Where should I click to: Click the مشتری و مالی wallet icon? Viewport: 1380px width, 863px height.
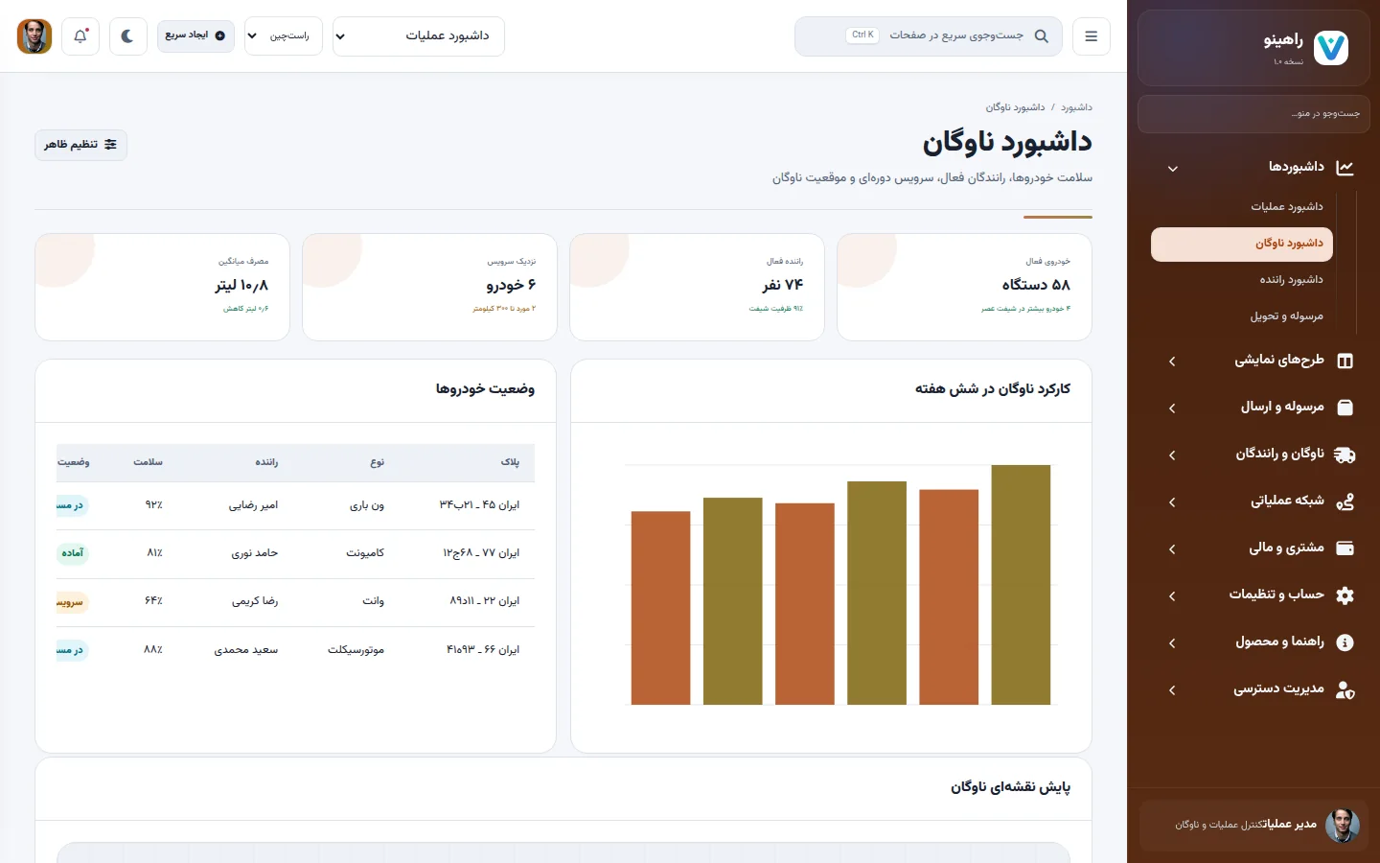point(1345,548)
